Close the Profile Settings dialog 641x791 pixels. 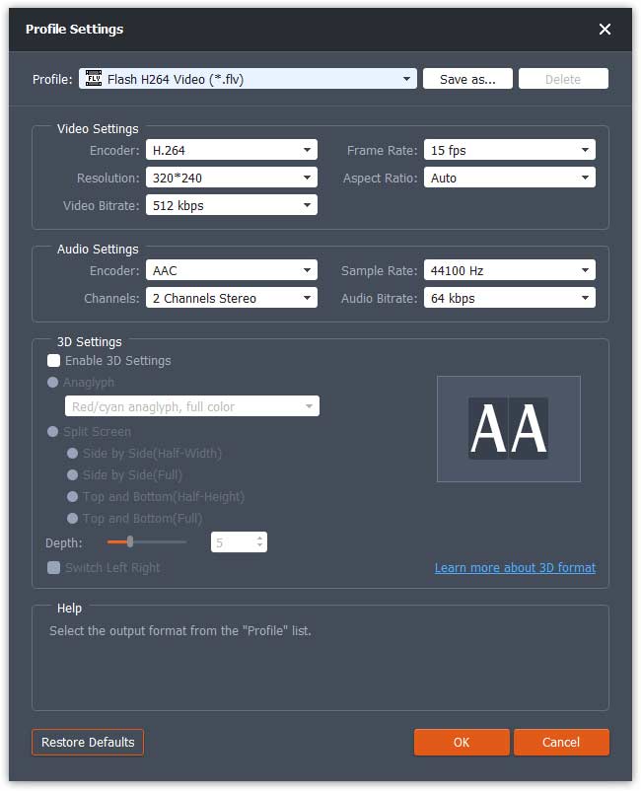(x=605, y=30)
